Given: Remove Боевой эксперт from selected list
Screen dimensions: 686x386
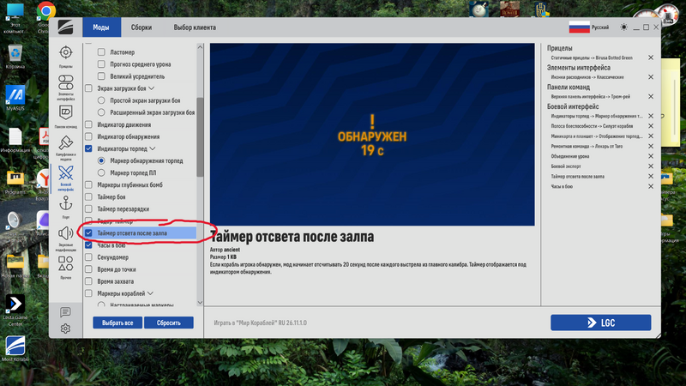Looking at the screenshot, I should click(x=651, y=166).
